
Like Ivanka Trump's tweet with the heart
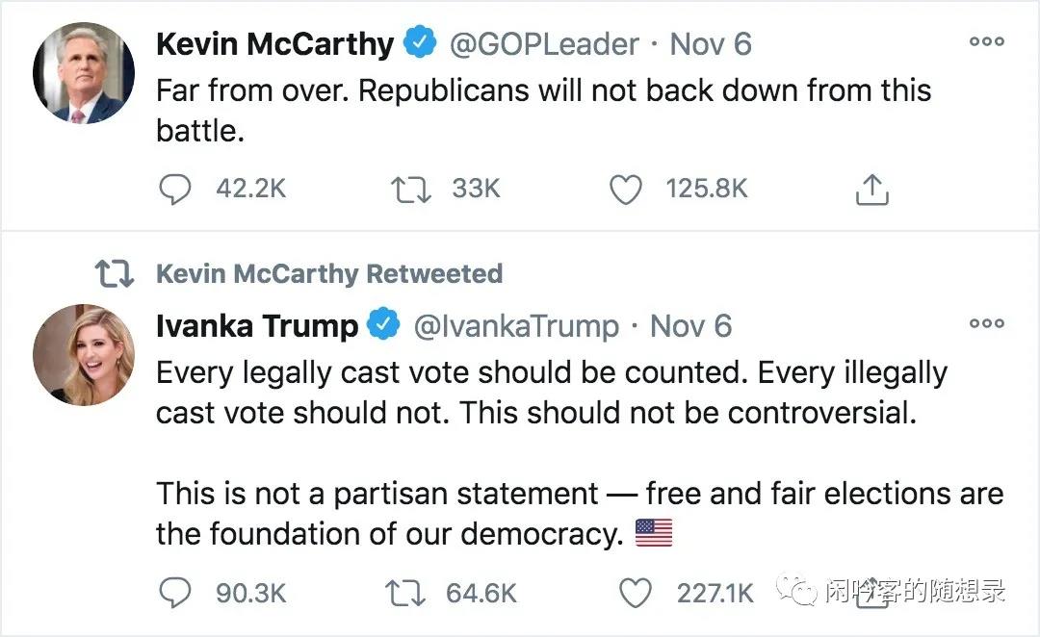tap(635, 593)
